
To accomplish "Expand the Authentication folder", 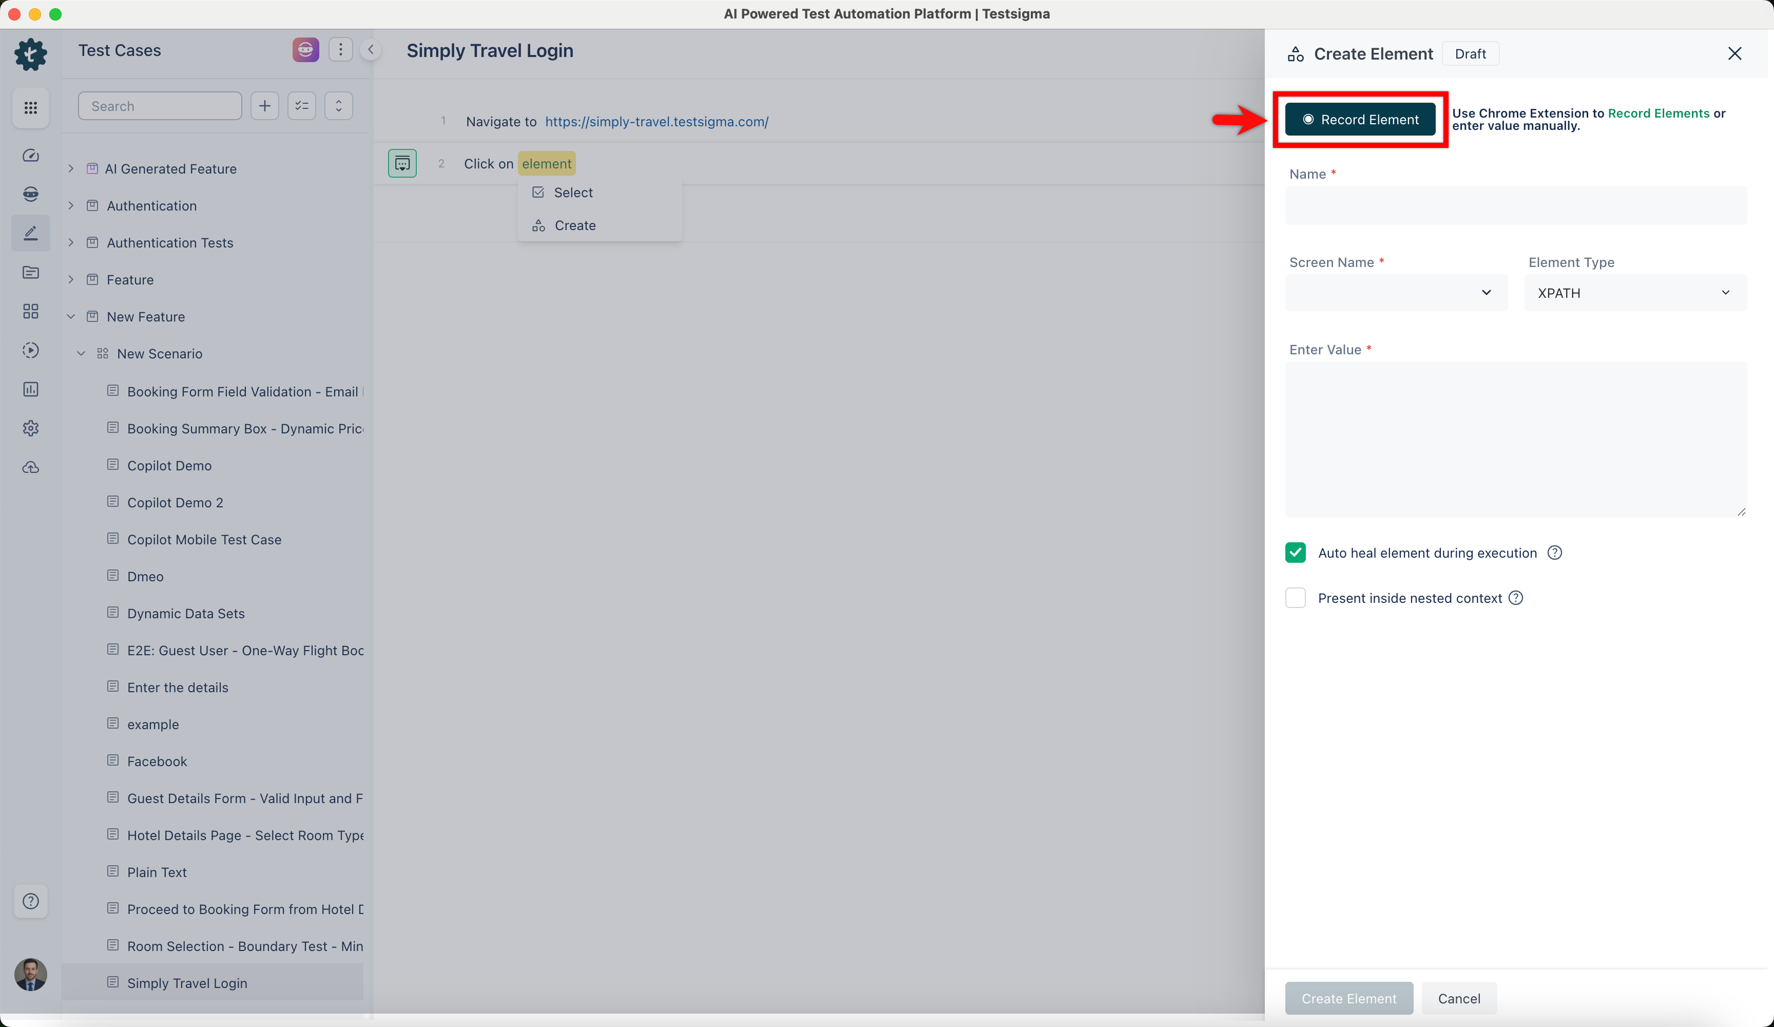I will 71,206.
